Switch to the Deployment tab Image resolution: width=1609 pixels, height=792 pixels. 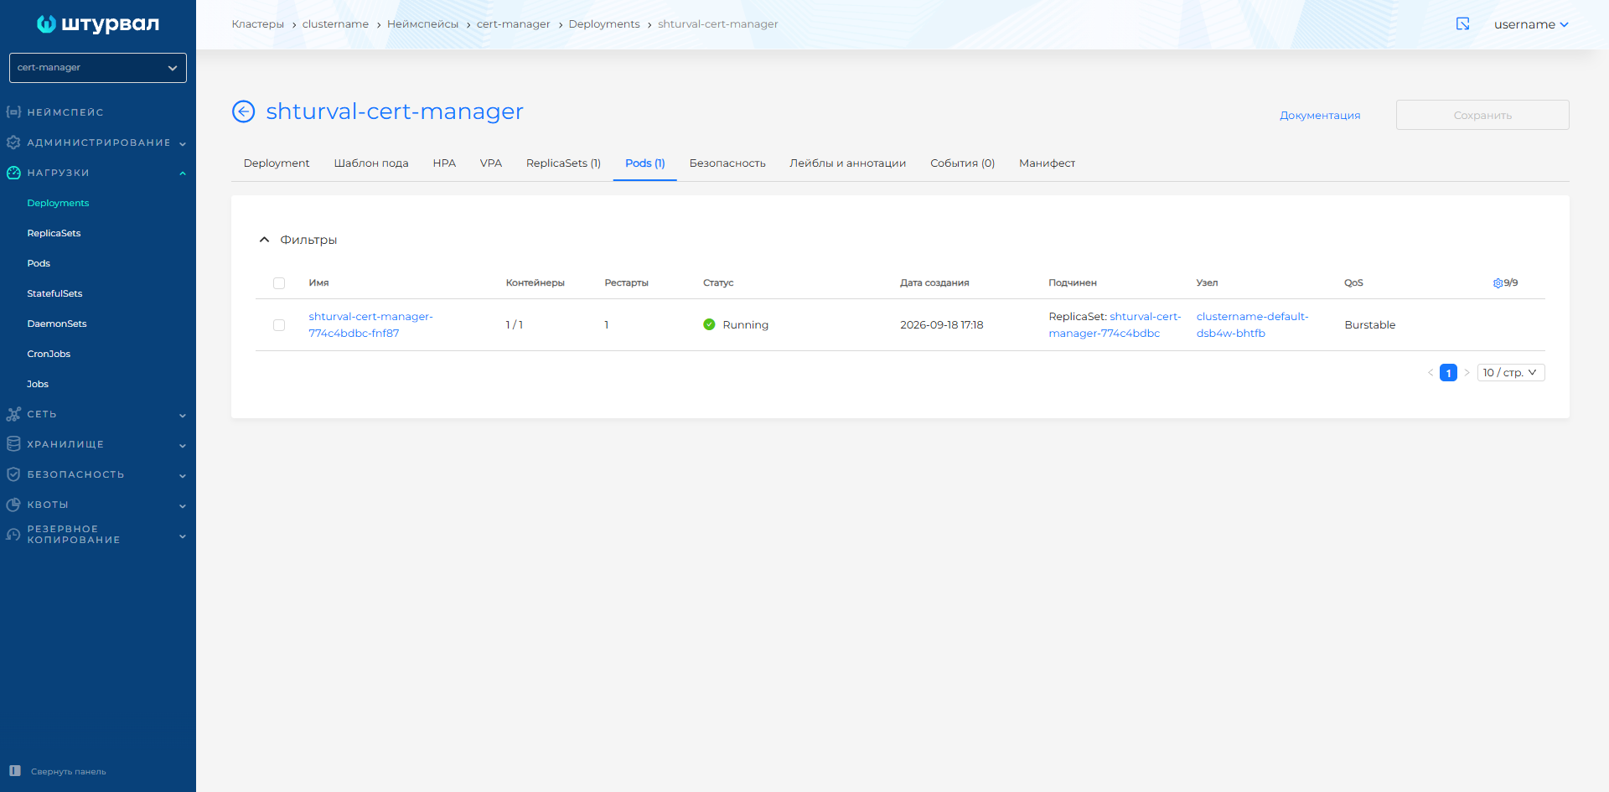[277, 163]
